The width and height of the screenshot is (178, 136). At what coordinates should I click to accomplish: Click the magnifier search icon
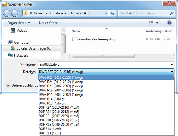tap(172, 13)
